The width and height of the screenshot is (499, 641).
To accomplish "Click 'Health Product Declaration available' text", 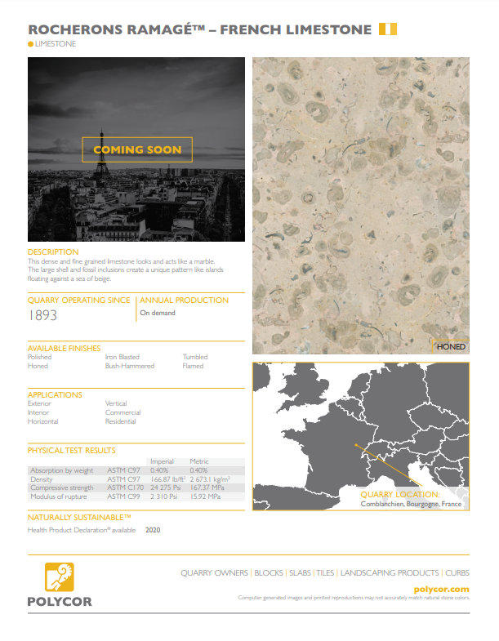I will pos(82,530).
